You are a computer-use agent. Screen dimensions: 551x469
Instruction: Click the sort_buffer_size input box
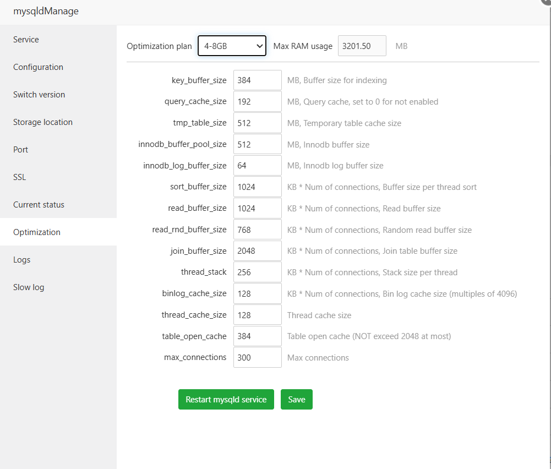257,187
